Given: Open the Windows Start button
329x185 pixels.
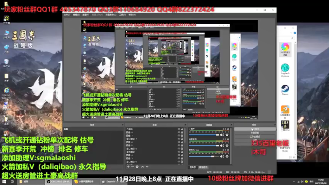Looking at the screenshot, I should pos(4,182).
